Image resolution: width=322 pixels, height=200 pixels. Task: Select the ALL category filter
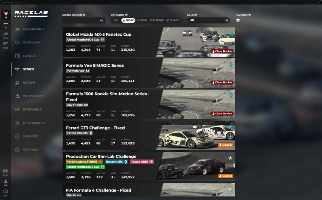pyautogui.click(x=116, y=20)
